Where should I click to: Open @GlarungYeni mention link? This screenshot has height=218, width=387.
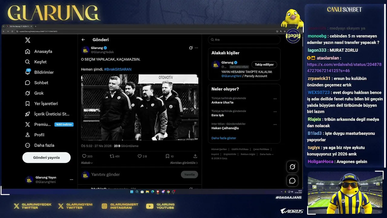pyautogui.click(x=231, y=76)
